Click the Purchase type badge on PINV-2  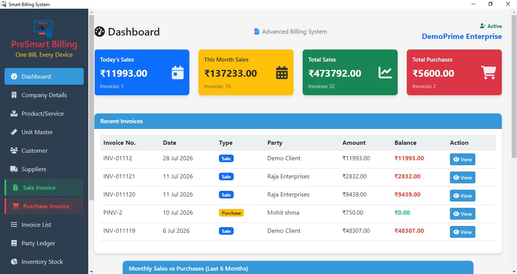(231, 213)
